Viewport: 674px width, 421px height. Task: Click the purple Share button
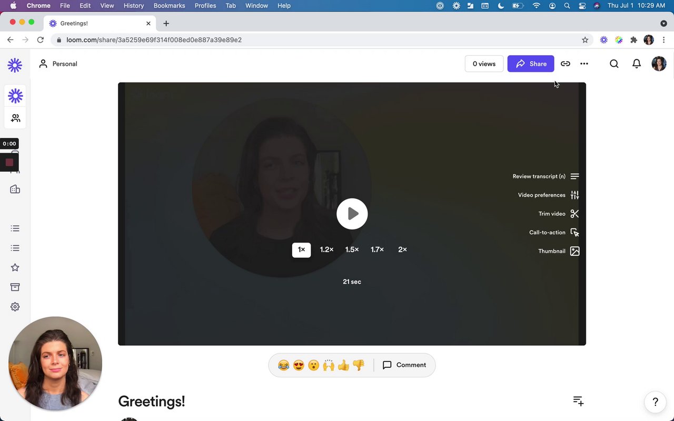pyautogui.click(x=530, y=64)
